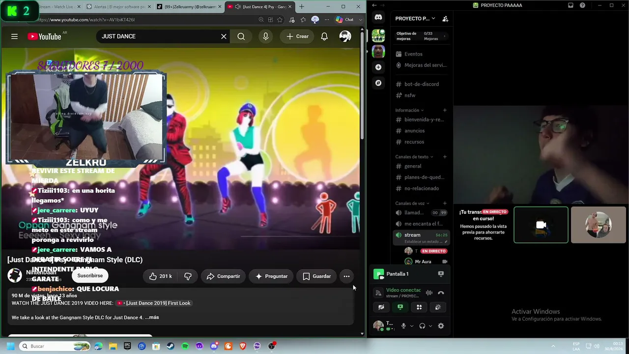The height and width of the screenshot is (354, 629).
Task: Toggle Discord screen sharing button
Action: [400, 307]
